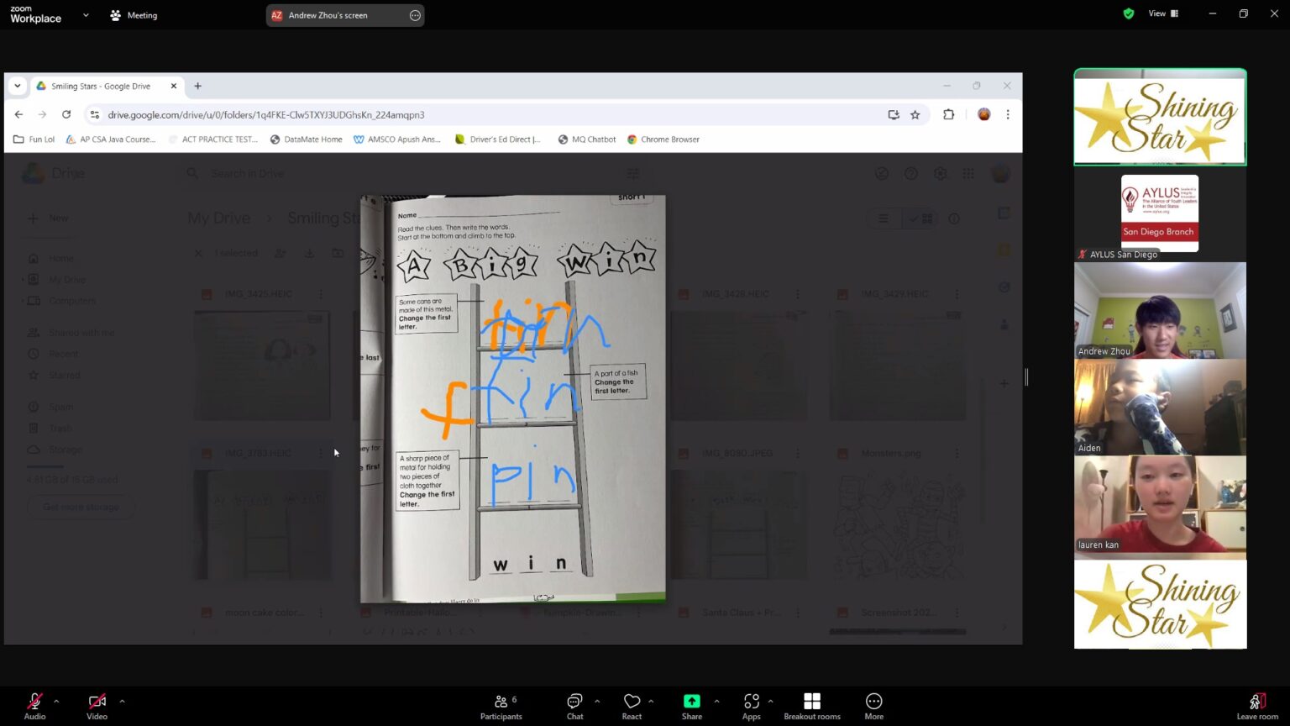The width and height of the screenshot is (1290, 726).
Task: Open Zoom Apps
Action: 751,706
